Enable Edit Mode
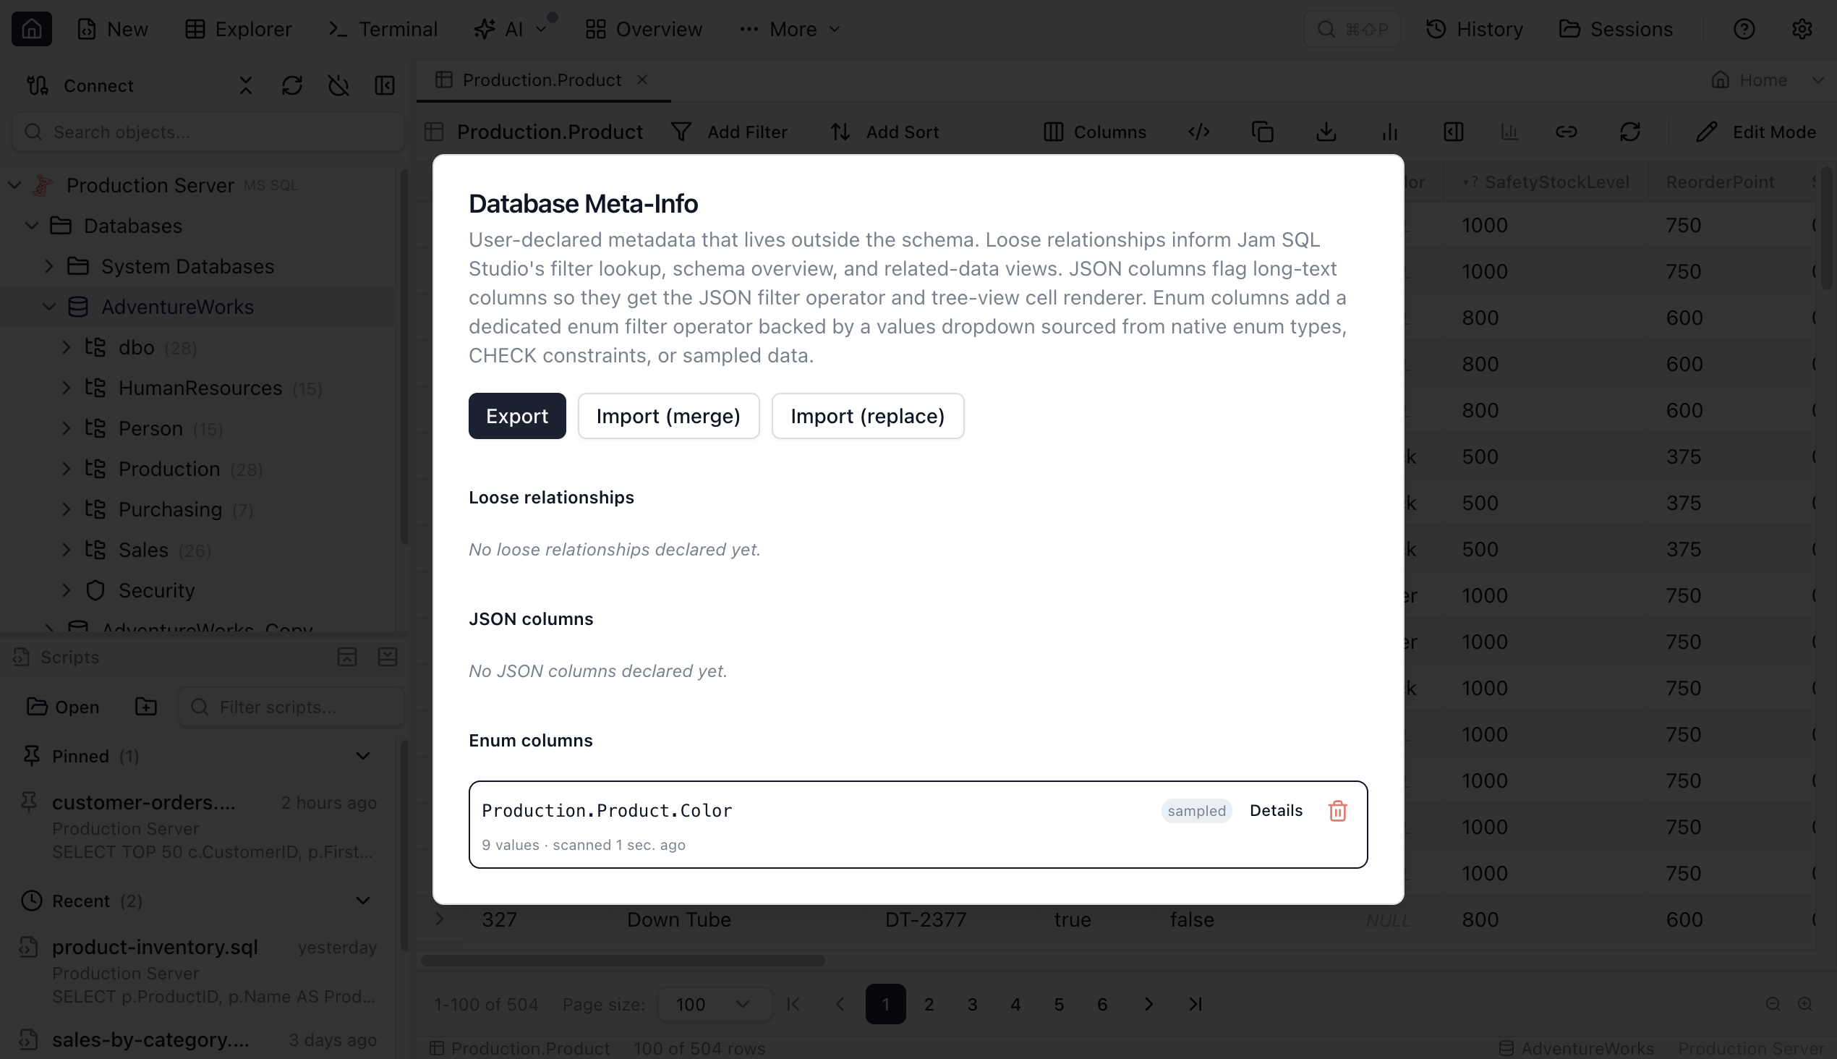The image size is (1837, 1059). [x=1756, y=132]
